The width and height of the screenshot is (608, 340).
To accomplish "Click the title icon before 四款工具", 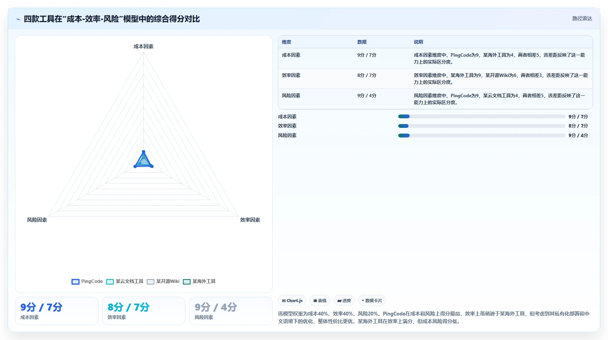I will 18,19.
